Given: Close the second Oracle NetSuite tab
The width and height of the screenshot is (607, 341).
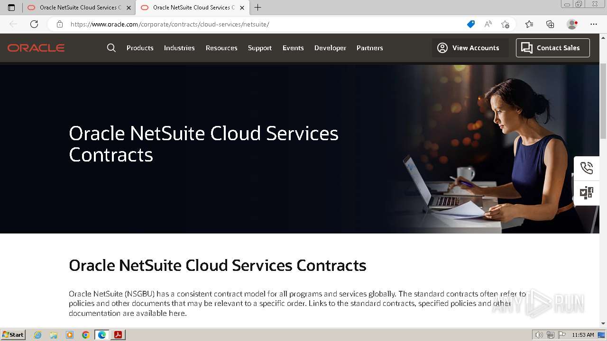Looking at the screenshot, I should pyautogui.click(x=242, y=8).
